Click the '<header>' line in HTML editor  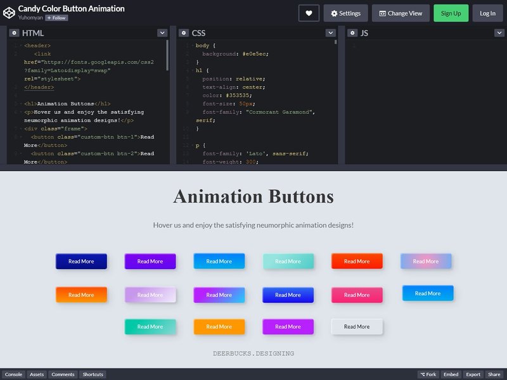click(37, 46)
